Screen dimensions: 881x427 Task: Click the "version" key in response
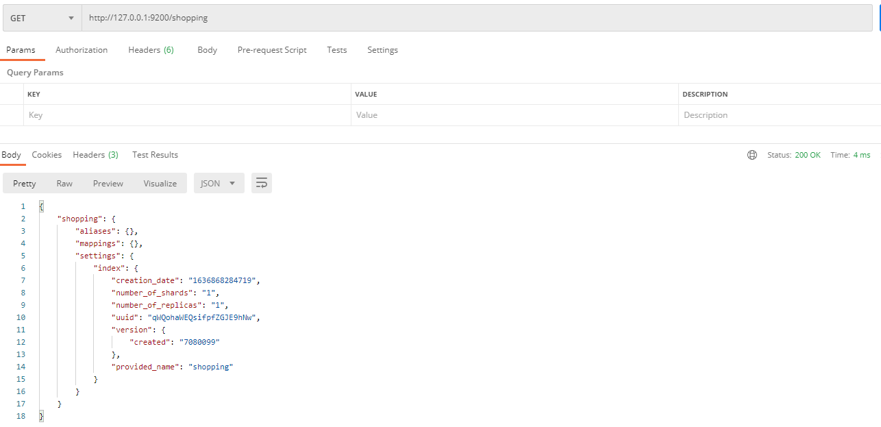[x=132, y=330]
